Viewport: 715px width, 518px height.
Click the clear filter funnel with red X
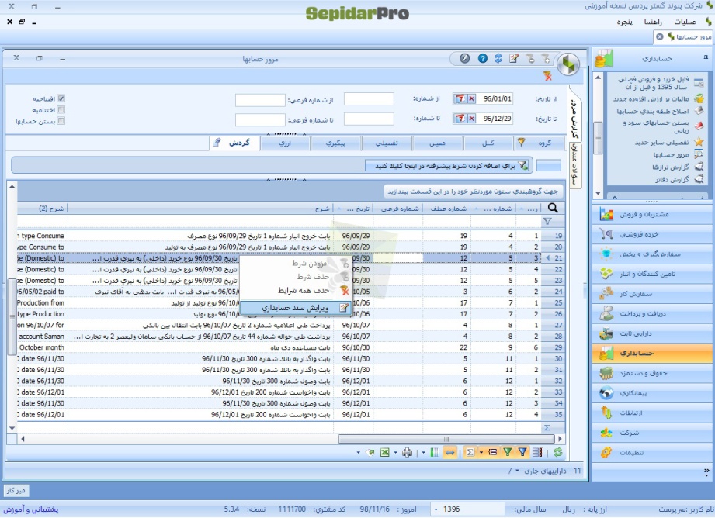[x=547, y=76]
